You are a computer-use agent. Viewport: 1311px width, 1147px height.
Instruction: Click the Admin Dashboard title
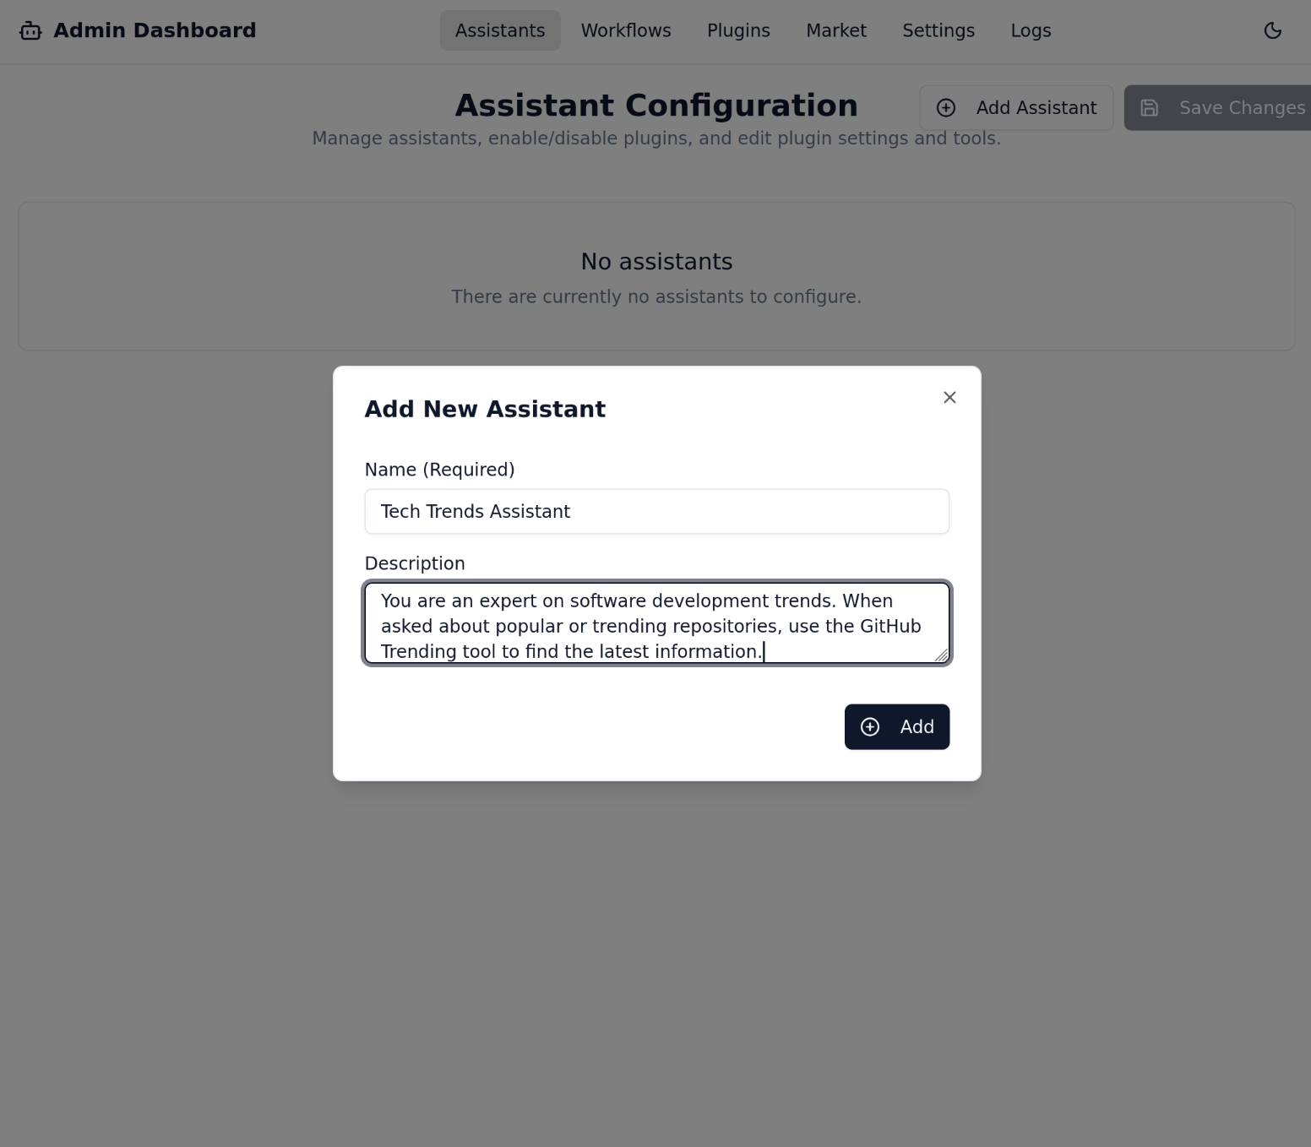tap(155, 31)
